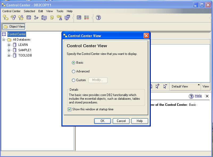Click the toolbar Help question mark icon
This screenshot has height=157, width=213.
(x=98, y=18)
